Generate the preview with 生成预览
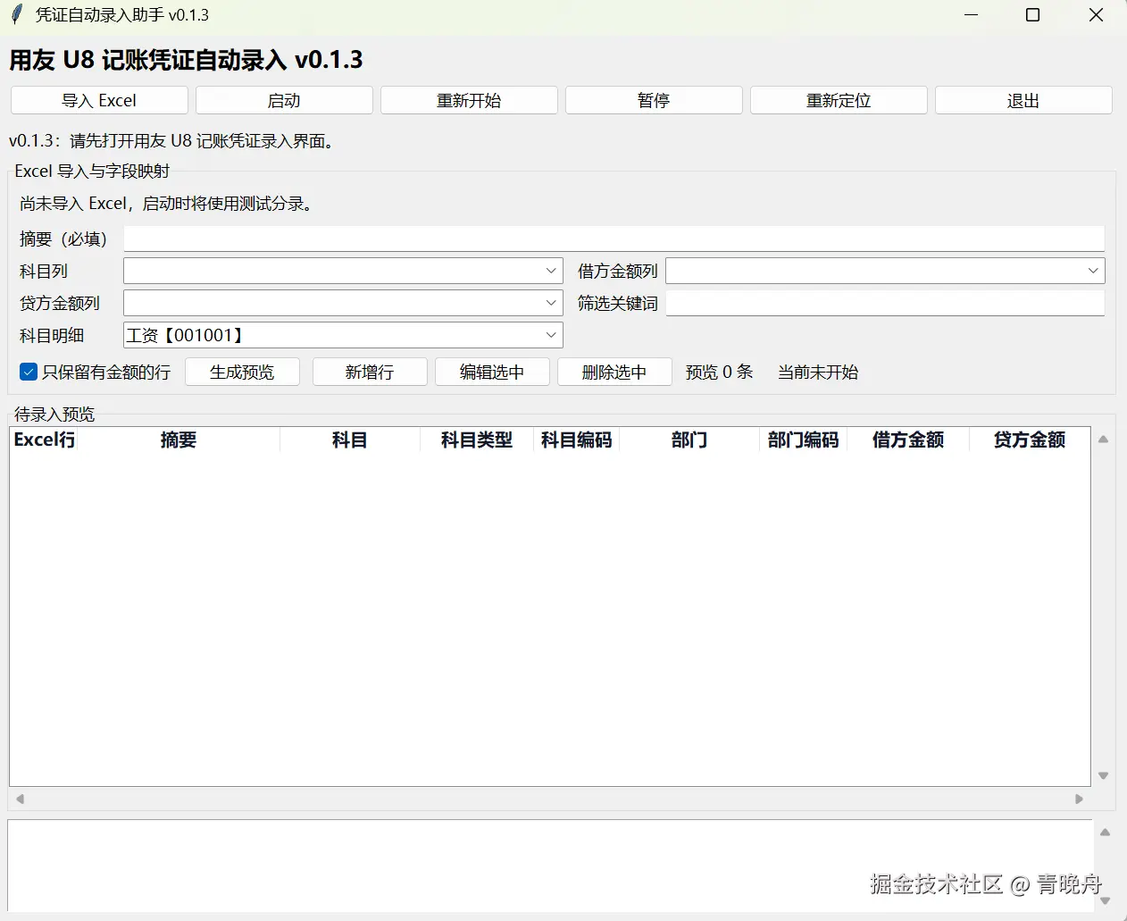 (x=242, y=372)
